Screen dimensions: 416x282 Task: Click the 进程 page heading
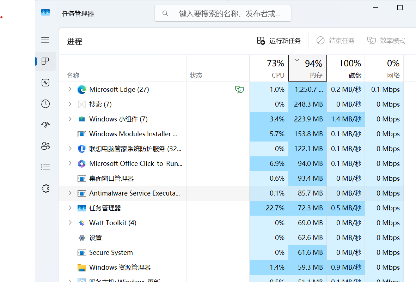click(x=74, y=42)
